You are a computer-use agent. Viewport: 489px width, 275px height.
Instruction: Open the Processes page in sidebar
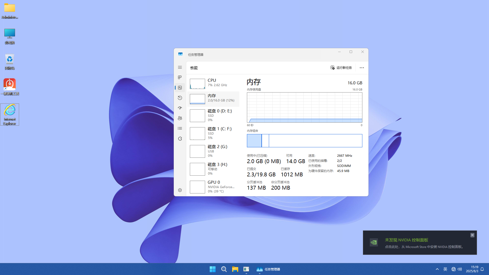click(180, 77)
